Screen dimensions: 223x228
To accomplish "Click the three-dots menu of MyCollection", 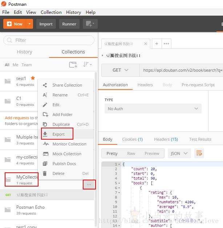I will pos(89,184).
